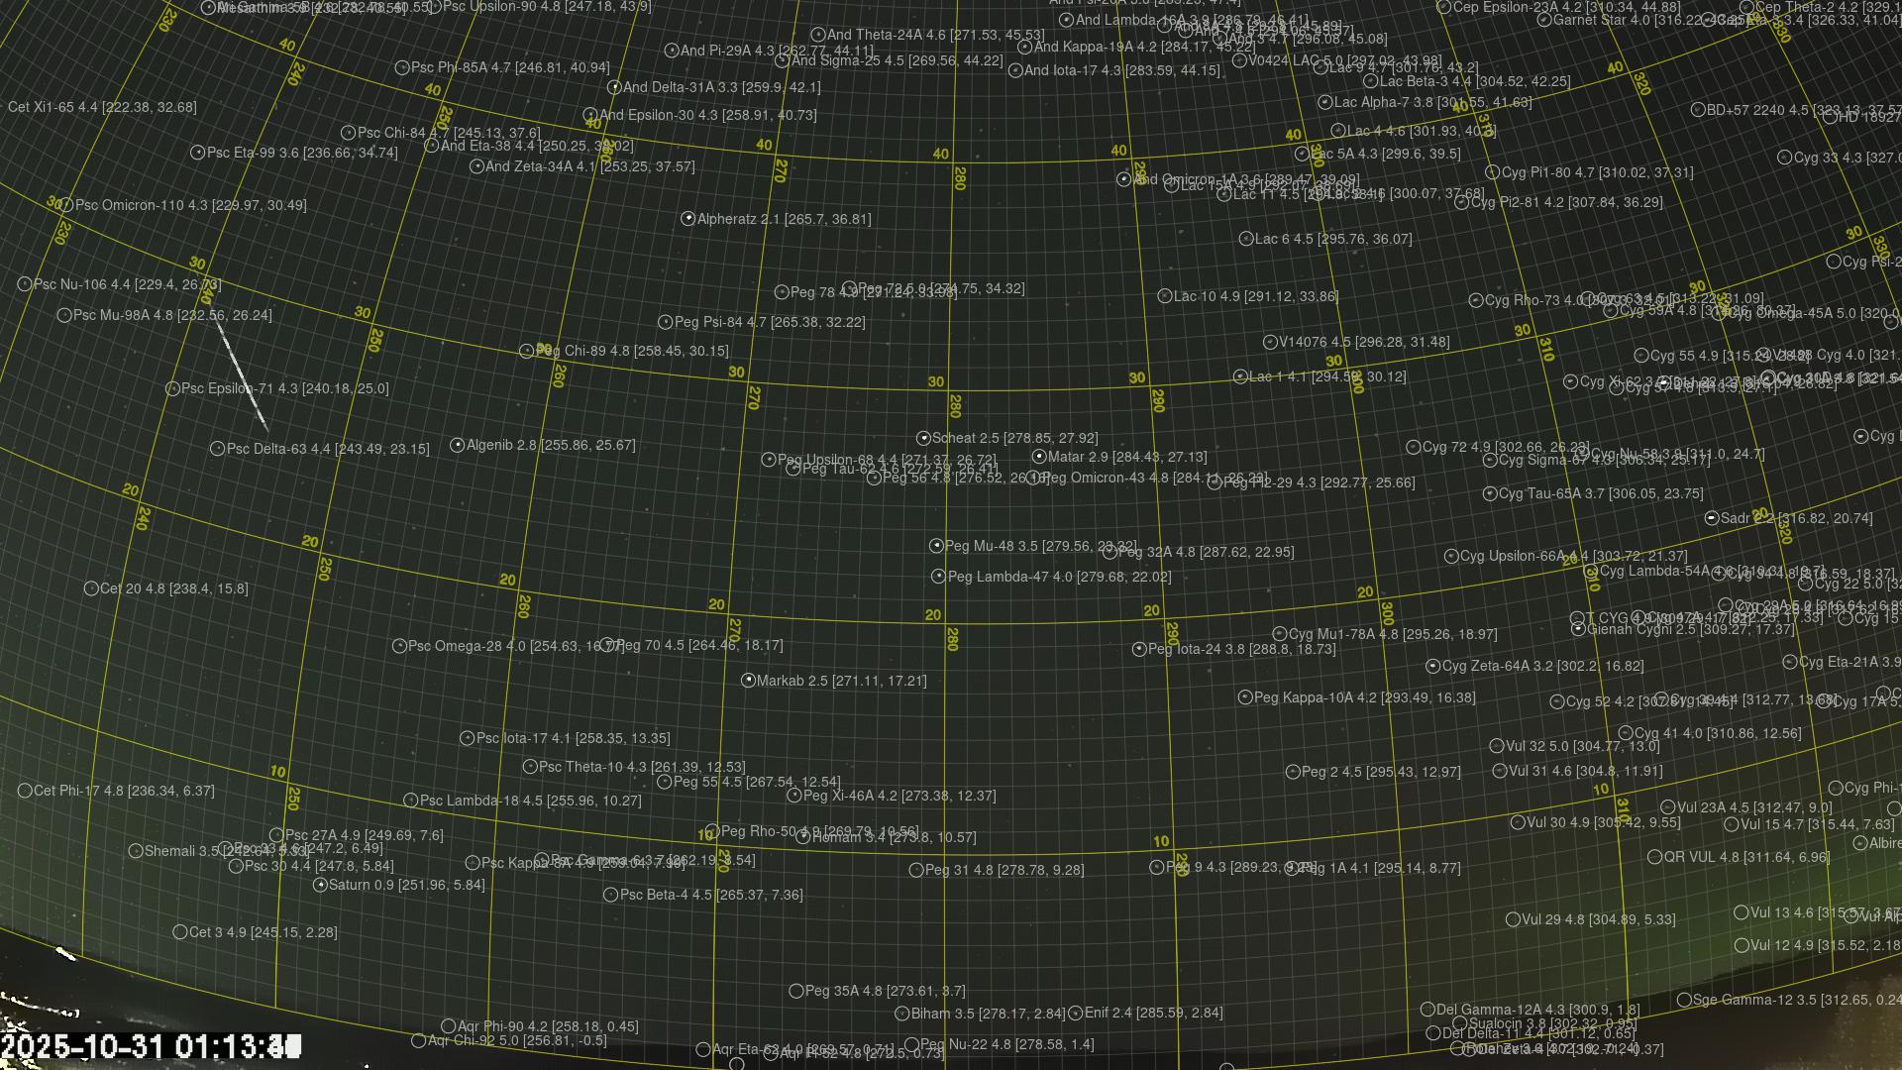Viewport: 1902px width, 1070px height.
Task: Select the Matar star marker circle
Action: click(x=1039, y=457)
